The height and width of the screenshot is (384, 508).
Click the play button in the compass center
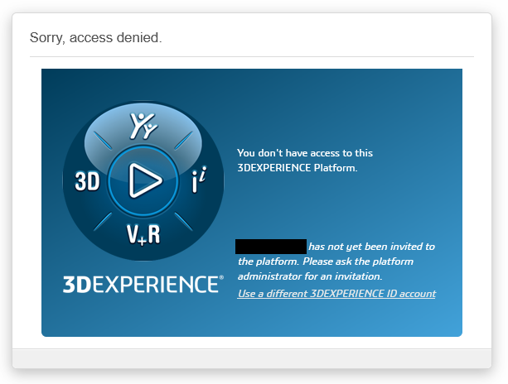(143, 180)
